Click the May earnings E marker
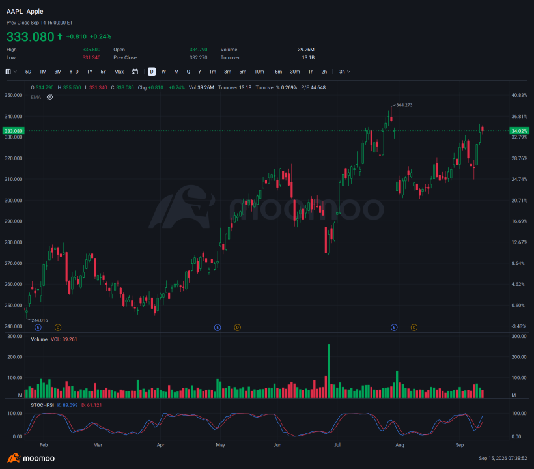This screenshot has height=469, width=534. point(218,327)
